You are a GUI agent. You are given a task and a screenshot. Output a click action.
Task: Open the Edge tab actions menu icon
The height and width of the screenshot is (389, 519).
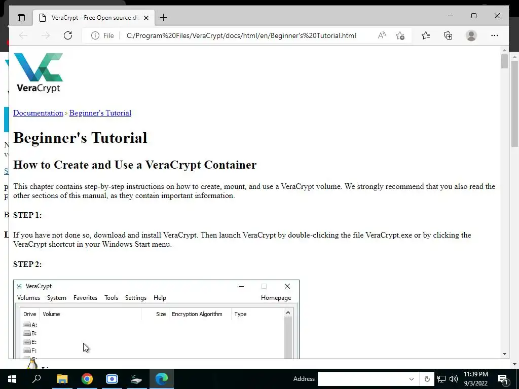pos(21,18)
